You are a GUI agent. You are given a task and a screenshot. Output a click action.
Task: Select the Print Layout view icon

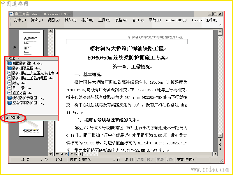point(67,154)
